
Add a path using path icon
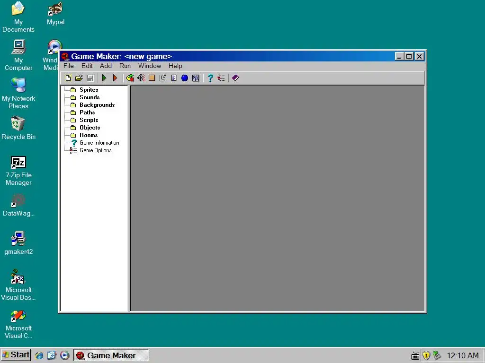click(x=163, y=78)
